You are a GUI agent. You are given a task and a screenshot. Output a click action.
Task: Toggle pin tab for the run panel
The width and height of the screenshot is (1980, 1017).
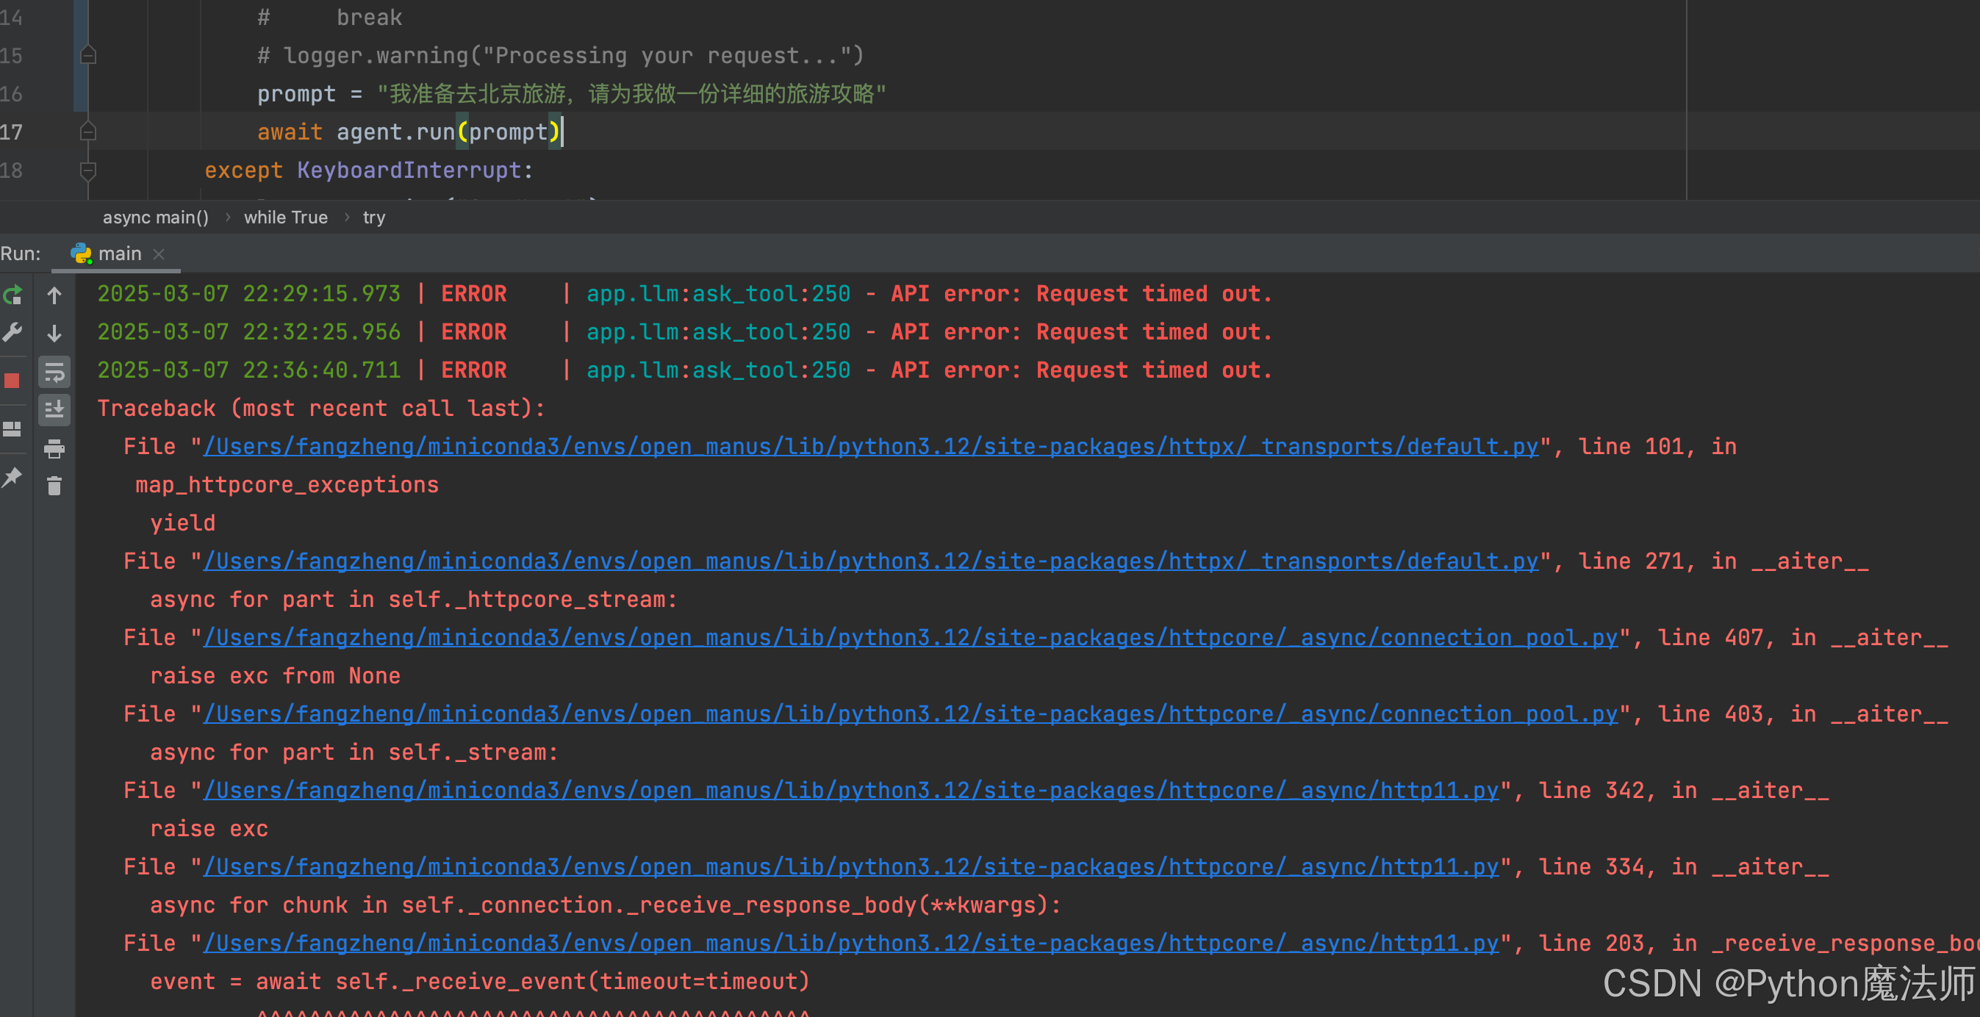(12, 478)
